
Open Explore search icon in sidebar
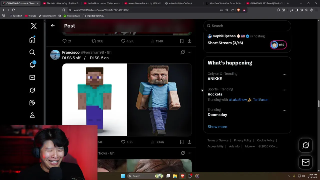[x=32, y=52]
